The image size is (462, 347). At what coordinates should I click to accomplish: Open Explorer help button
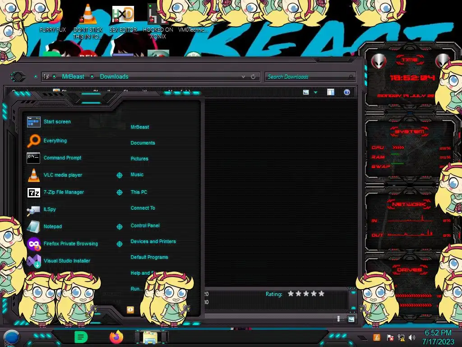(347, 92)
